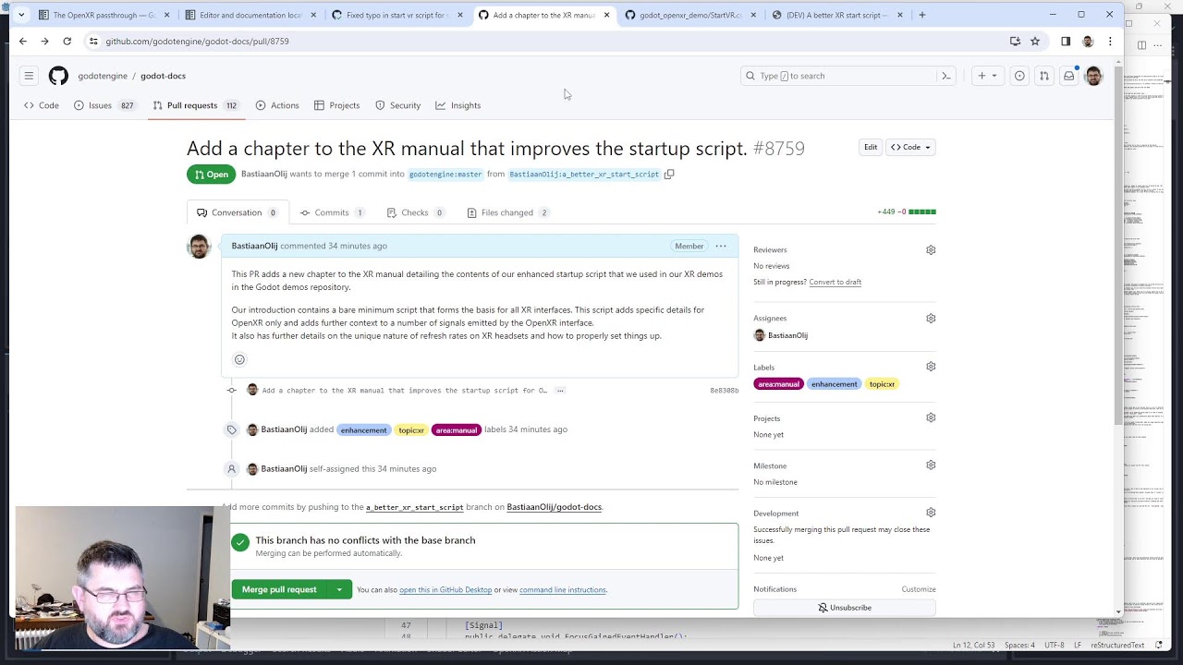Switch to the Files changed tab
The width and height of the screenshot is (1183, 665).
(507, 212)
